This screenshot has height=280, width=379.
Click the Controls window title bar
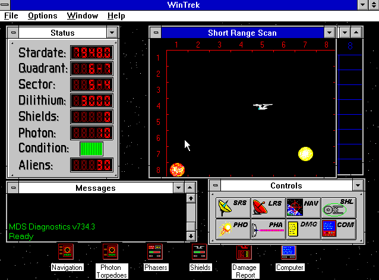pos(286,185)
